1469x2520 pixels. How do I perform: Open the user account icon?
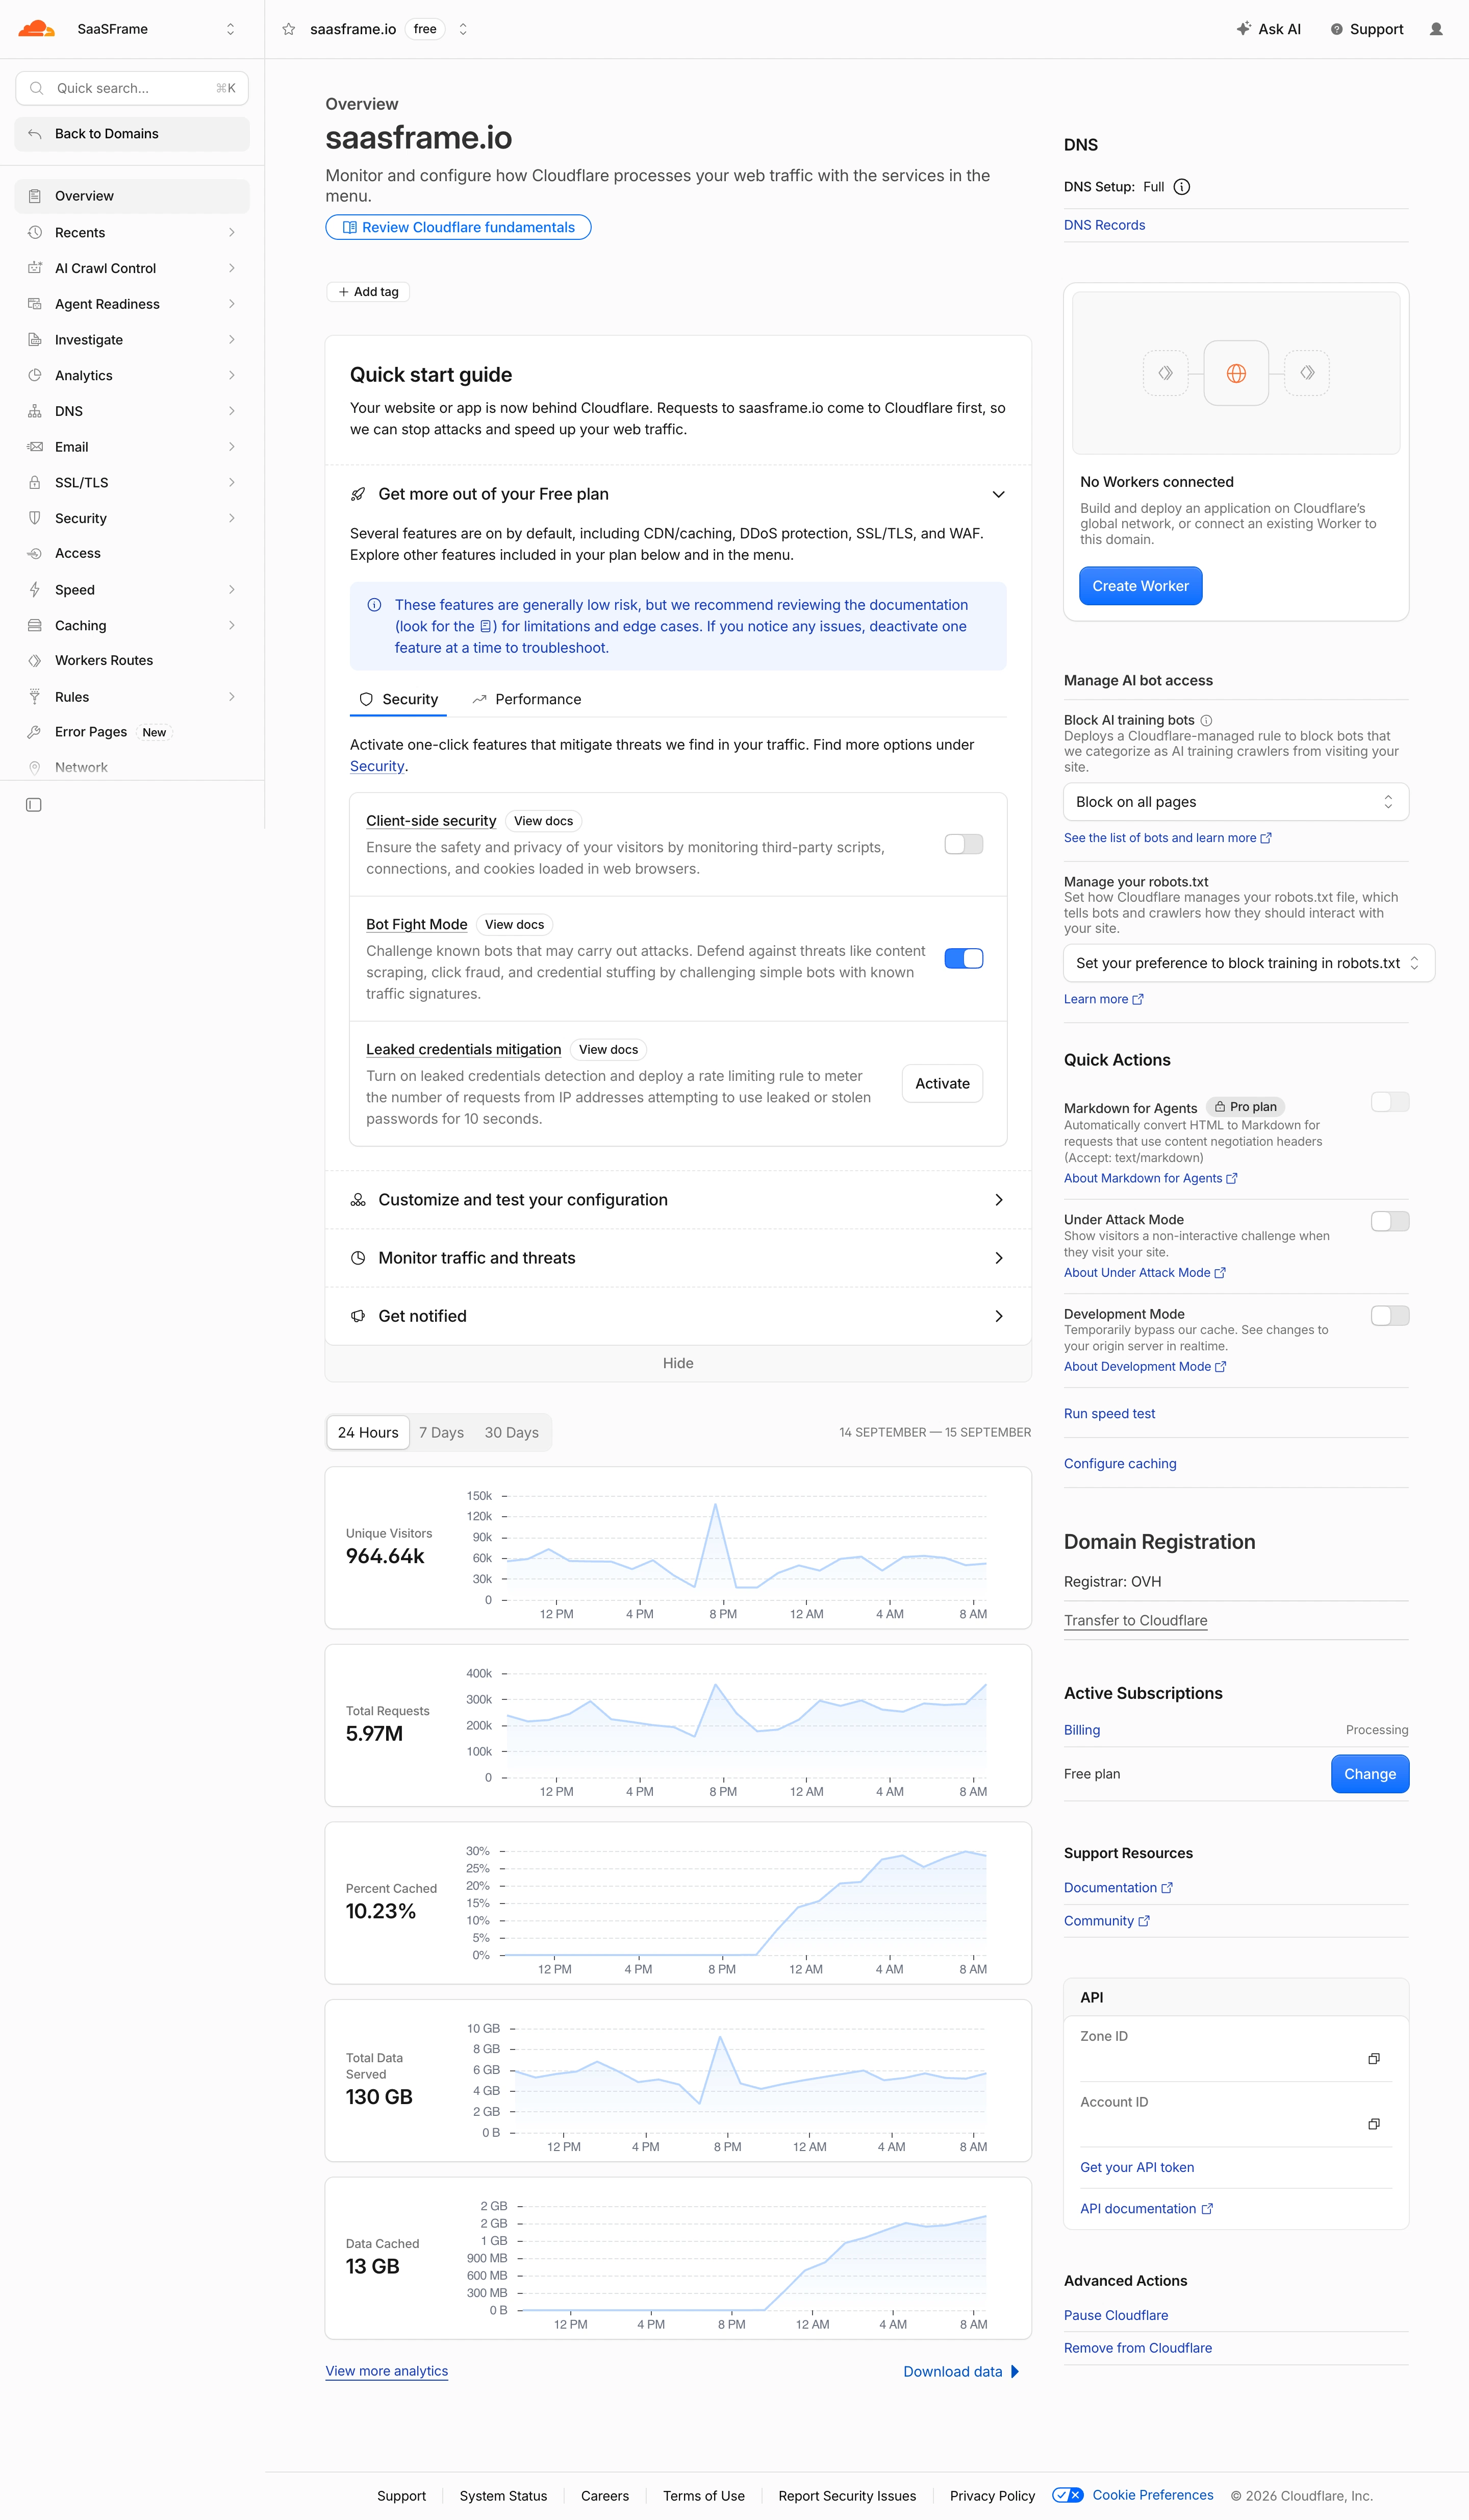(x=1436, y=29)
